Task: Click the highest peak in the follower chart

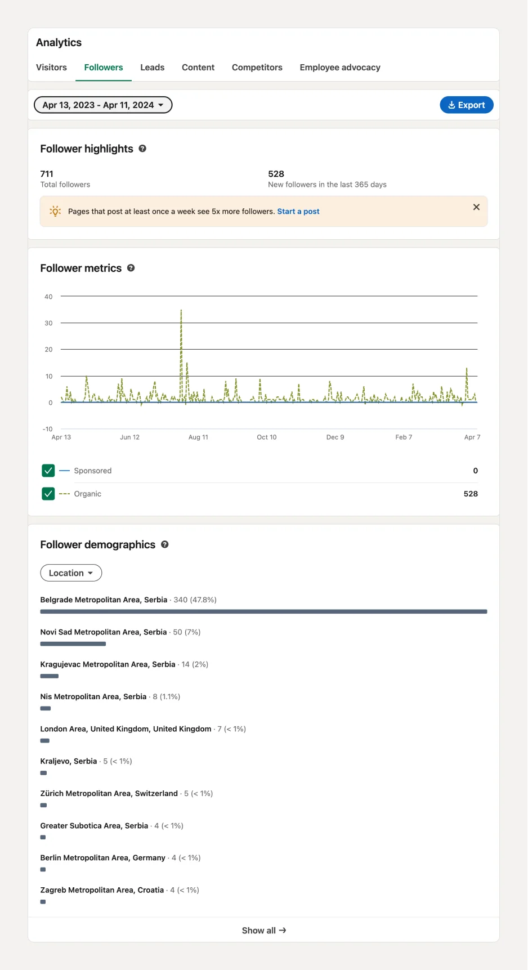Action: (x=181, y=311)
